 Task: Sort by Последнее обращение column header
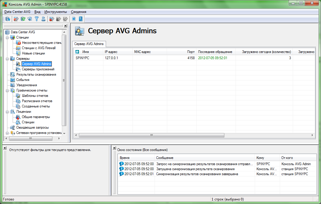[216, 52]
